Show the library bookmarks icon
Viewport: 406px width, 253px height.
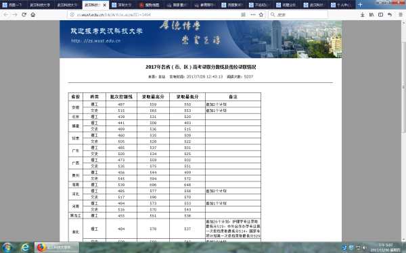point(371,15)
